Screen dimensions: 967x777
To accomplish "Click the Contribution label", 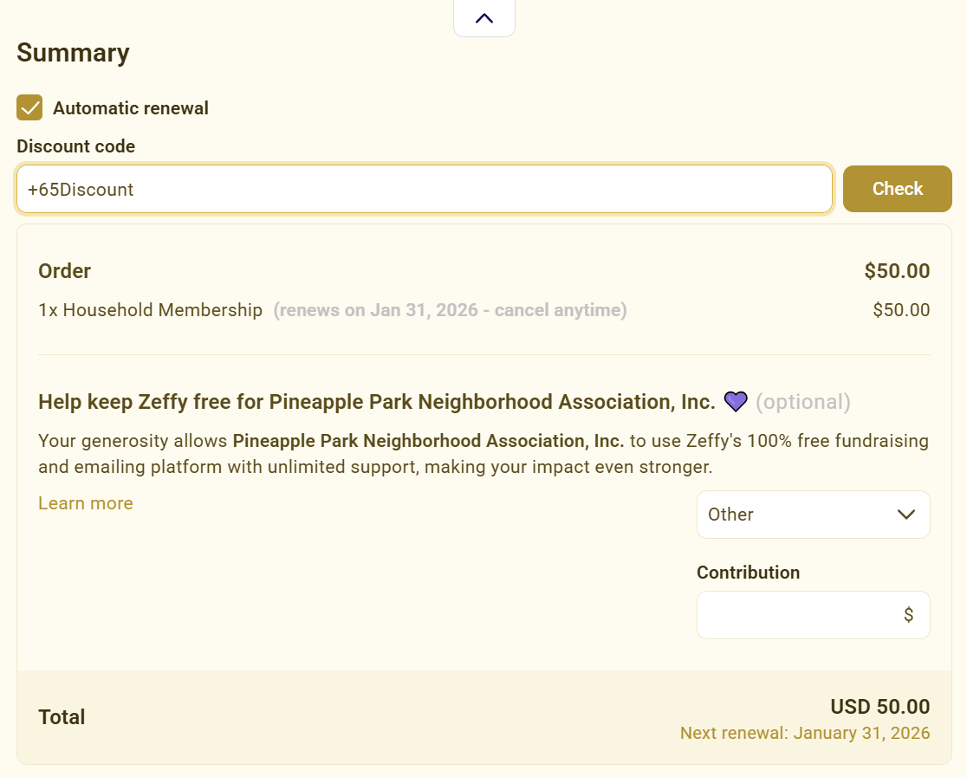I will pos(748,573).
